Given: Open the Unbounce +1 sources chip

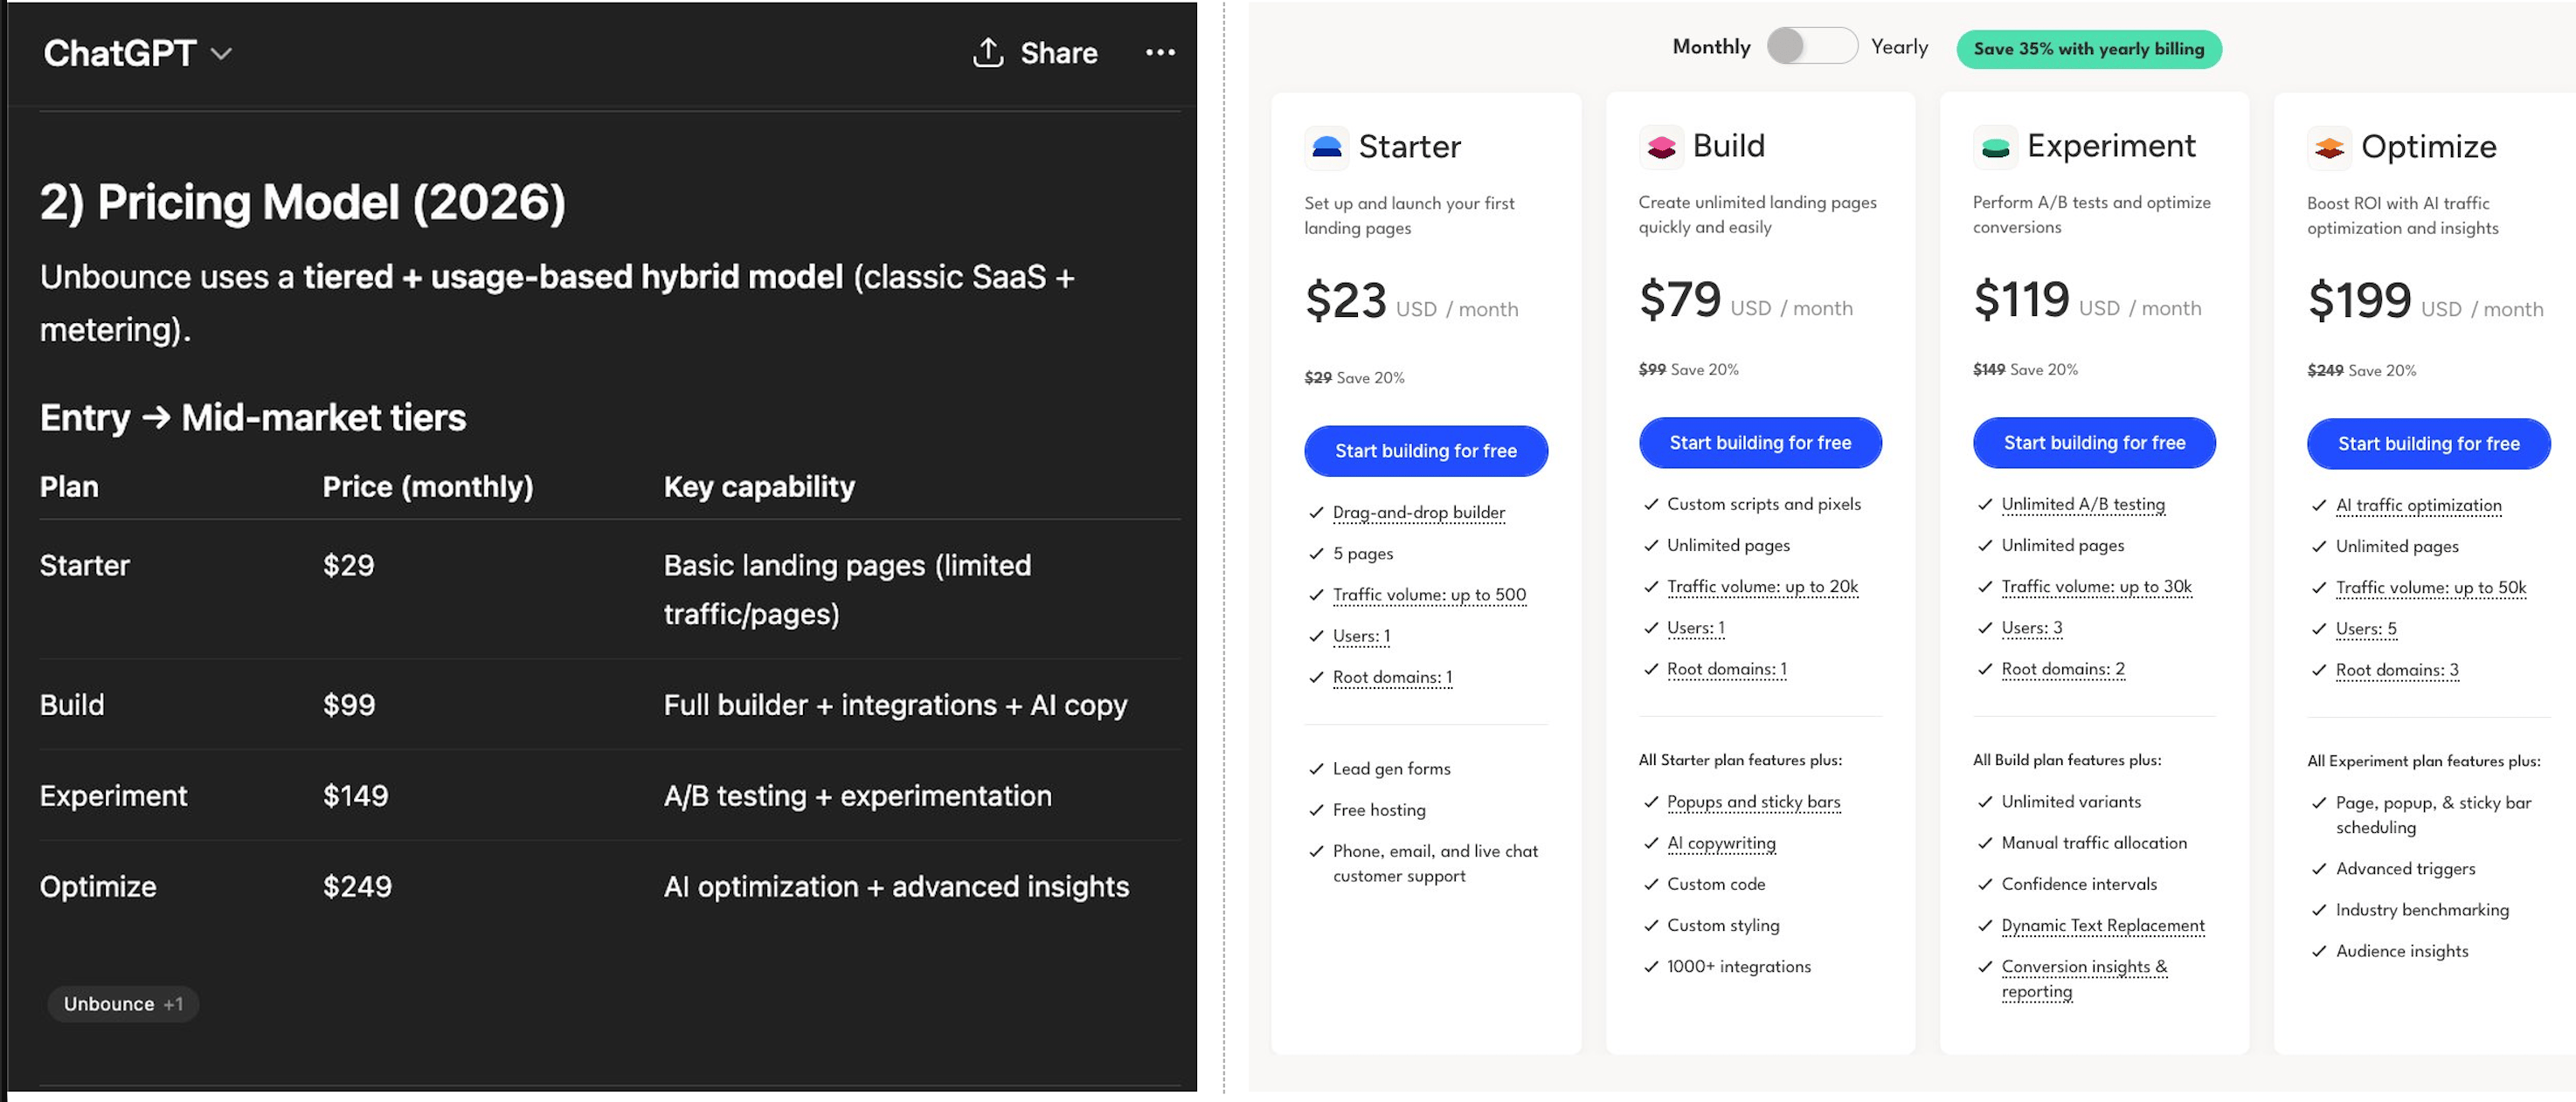Looking at the screenshot, I should point(123,1003).
